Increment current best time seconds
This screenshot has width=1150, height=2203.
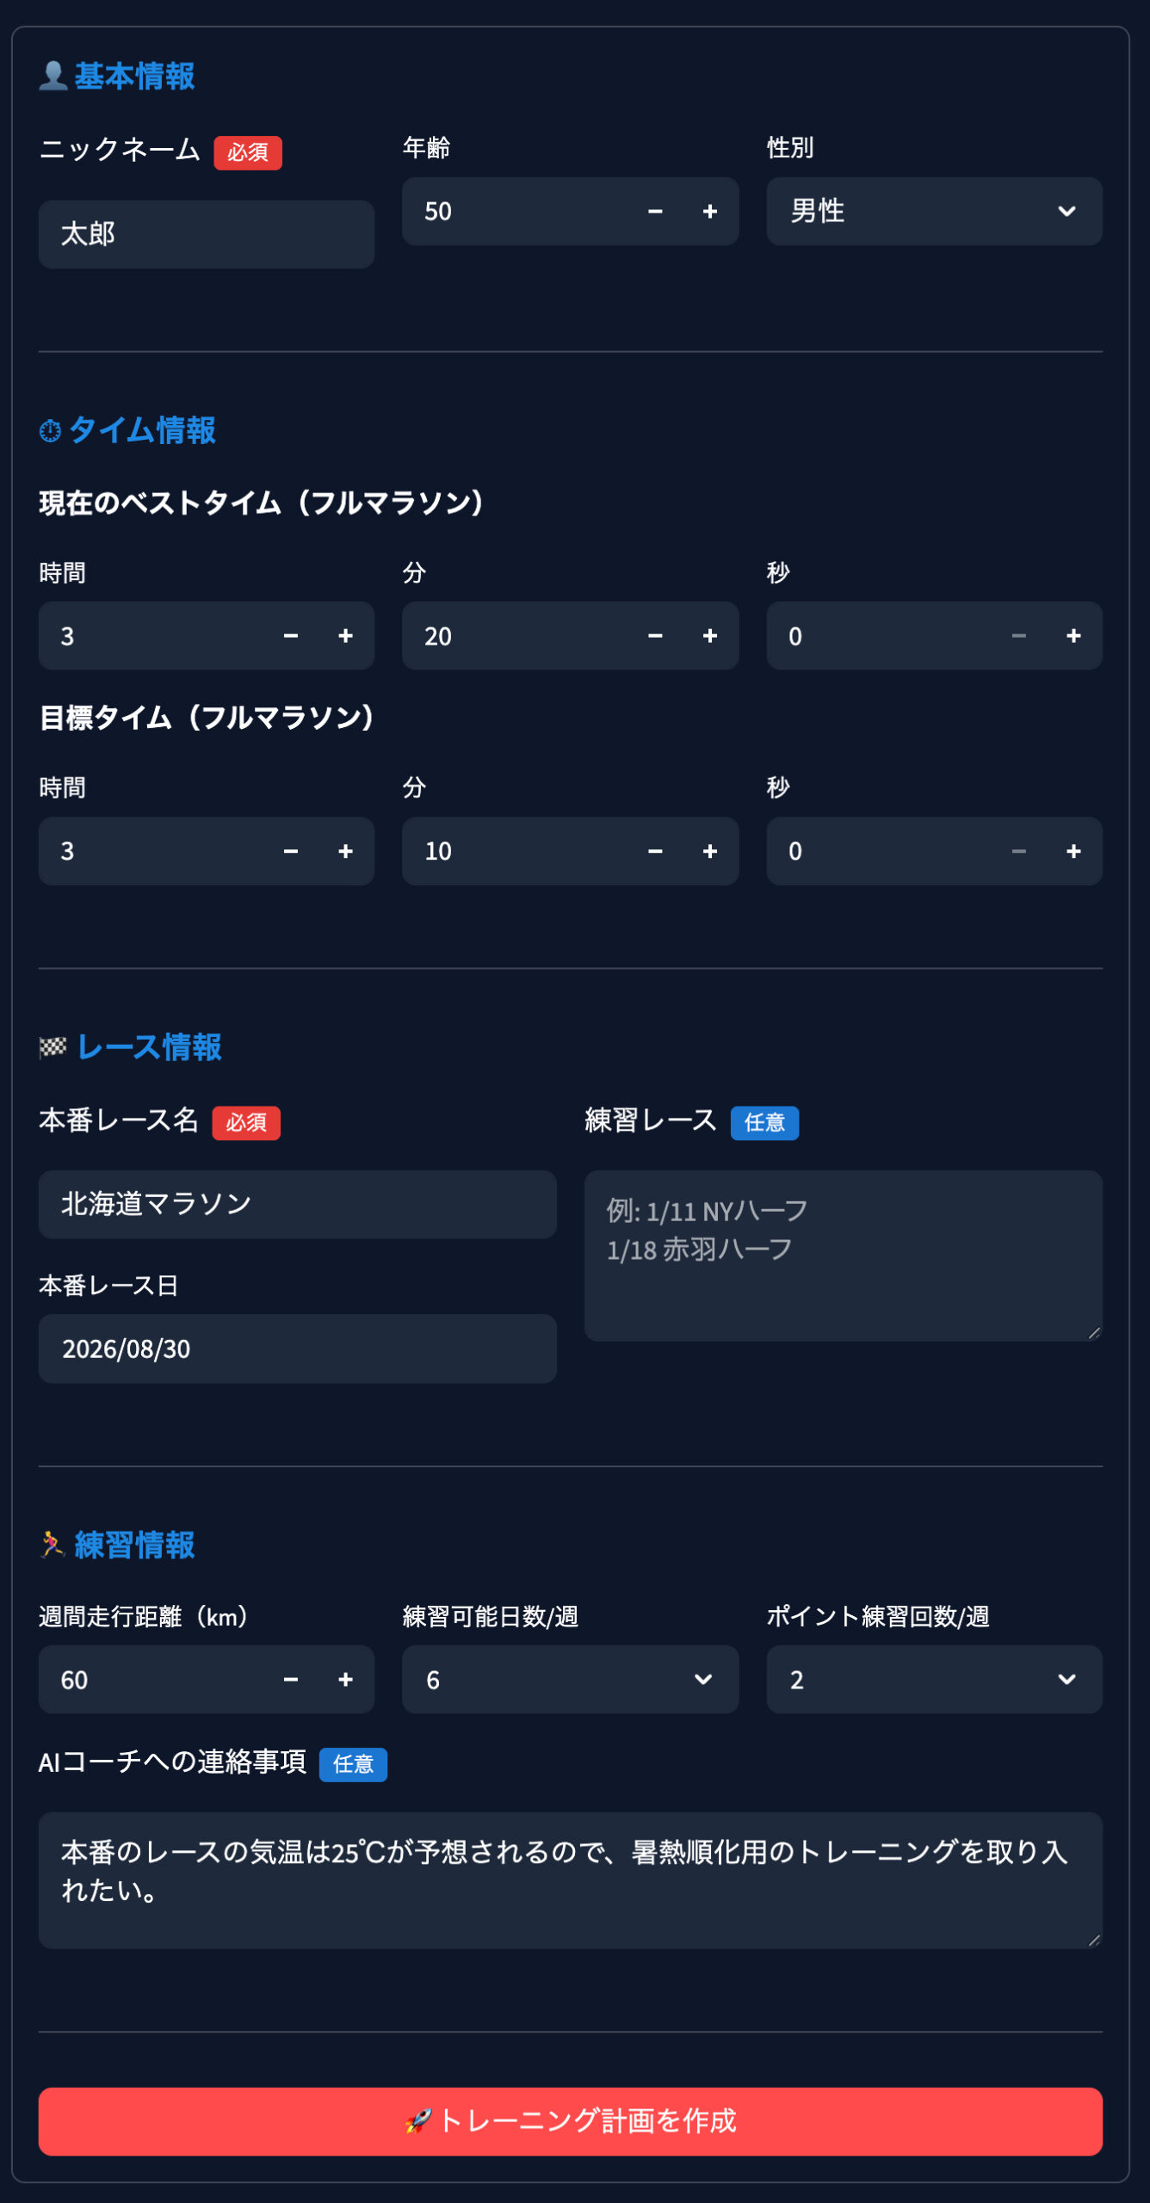coord(1073,636)
